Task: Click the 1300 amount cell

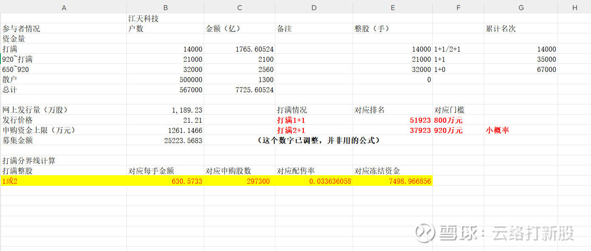Action: pos(239,79)
